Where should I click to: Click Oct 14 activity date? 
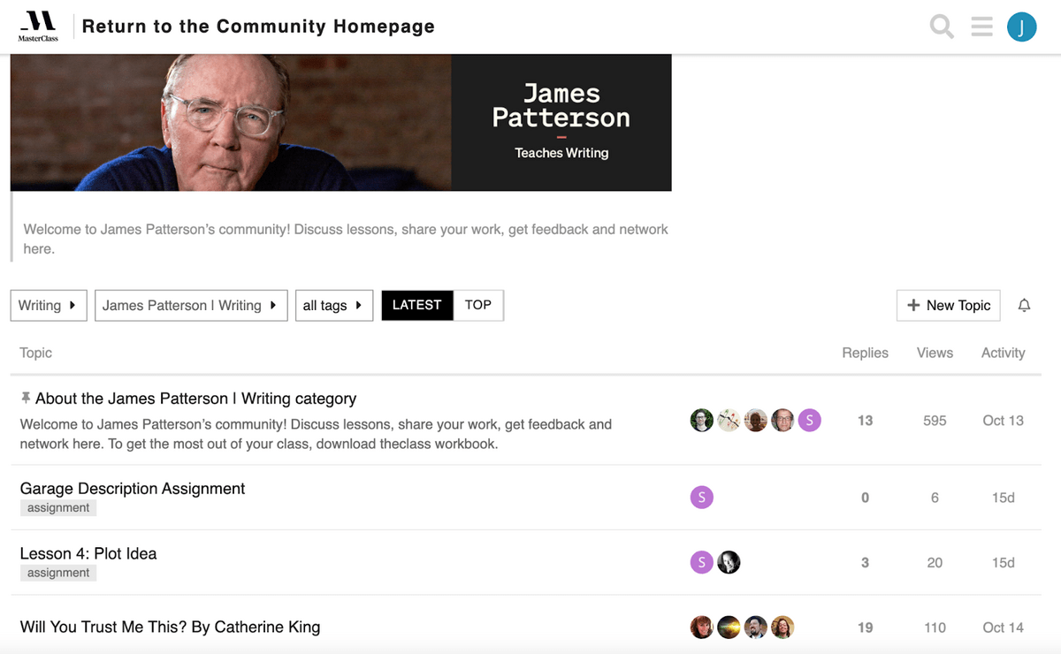pyautogui.click(x=1003, y=627)
